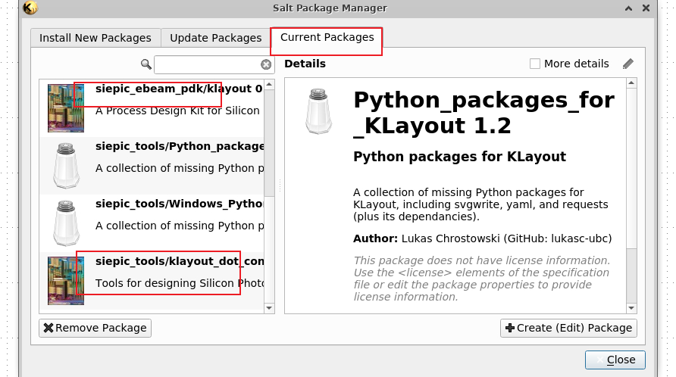Switch to Update Packages tab
Viewport: 676px width, 377px height.
pos(215,38)
